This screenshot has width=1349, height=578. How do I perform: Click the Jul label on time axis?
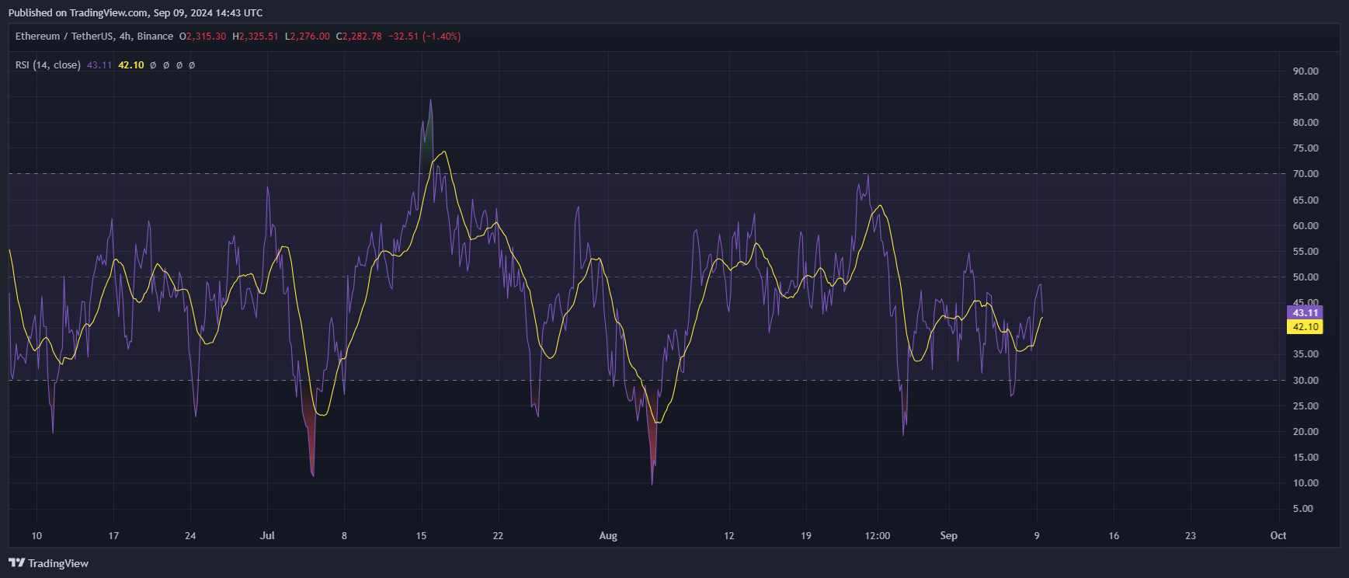267,536
